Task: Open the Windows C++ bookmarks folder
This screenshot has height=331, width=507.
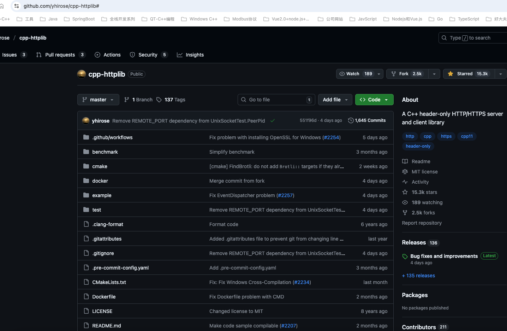Action: tap(199, 19)
